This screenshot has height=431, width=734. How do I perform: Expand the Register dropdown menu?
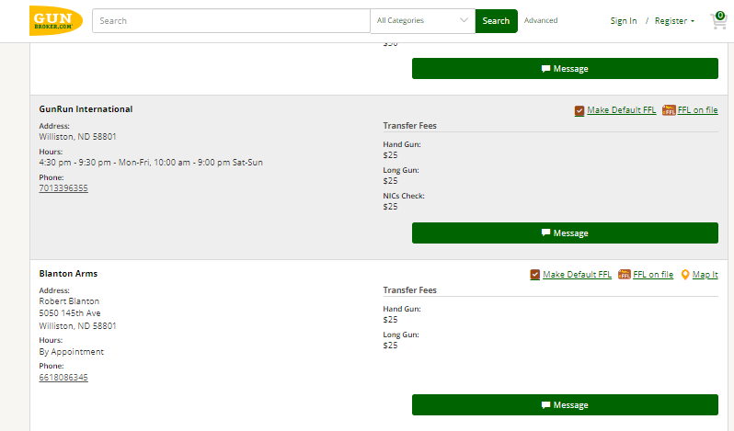(674, 21)
